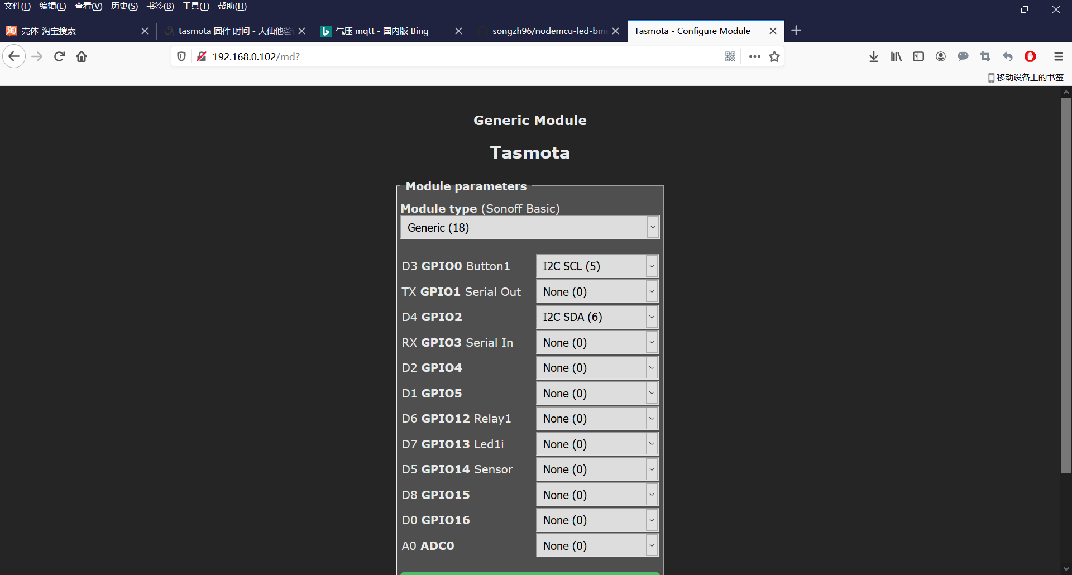Click the scrollbar down arrow
The width and height of the screenshot is (1072, 575).
(1066, 569)
